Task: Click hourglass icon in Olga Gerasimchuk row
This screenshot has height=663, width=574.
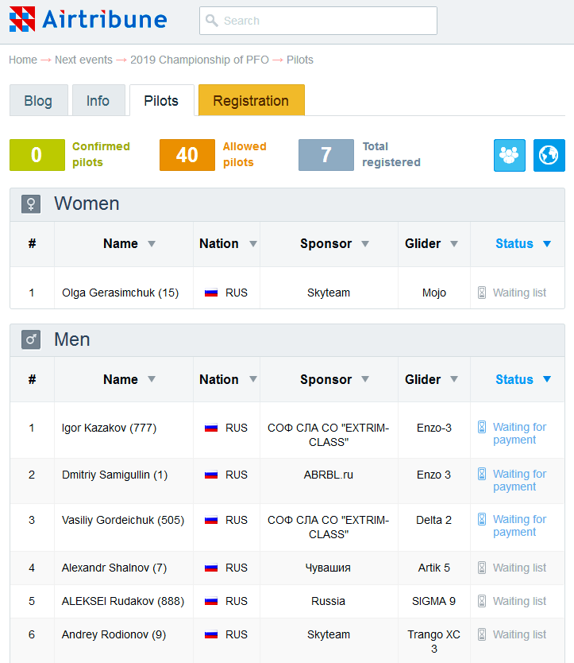Action: (481, 293)
